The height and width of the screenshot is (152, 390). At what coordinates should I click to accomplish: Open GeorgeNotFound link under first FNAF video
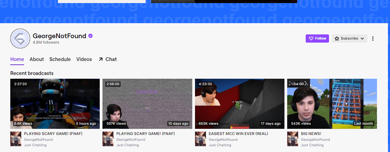pyautogui.click(x=38, y=140)
